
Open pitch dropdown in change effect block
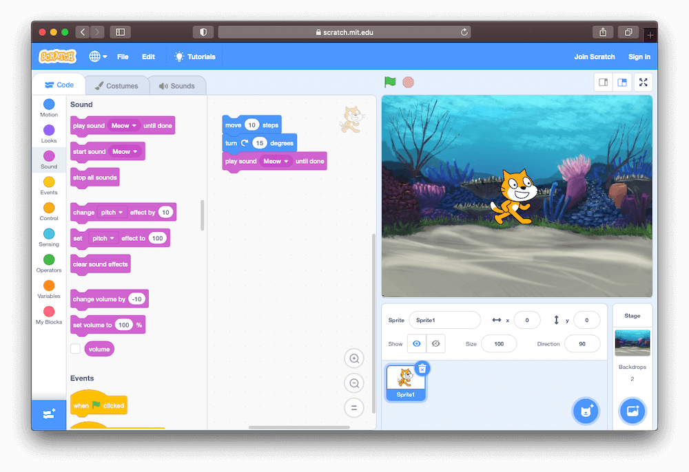pyautogui.click(x=112, y=213)
